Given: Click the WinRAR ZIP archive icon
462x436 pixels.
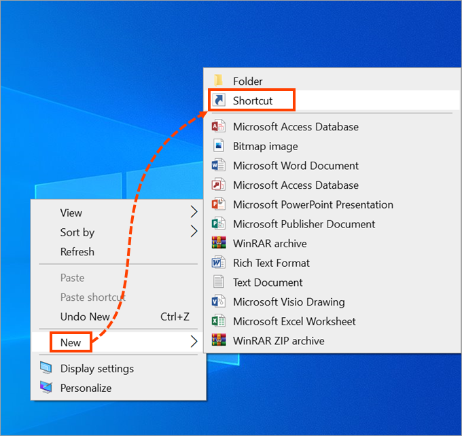Looking at the screenshot, I should pos(219,341).
